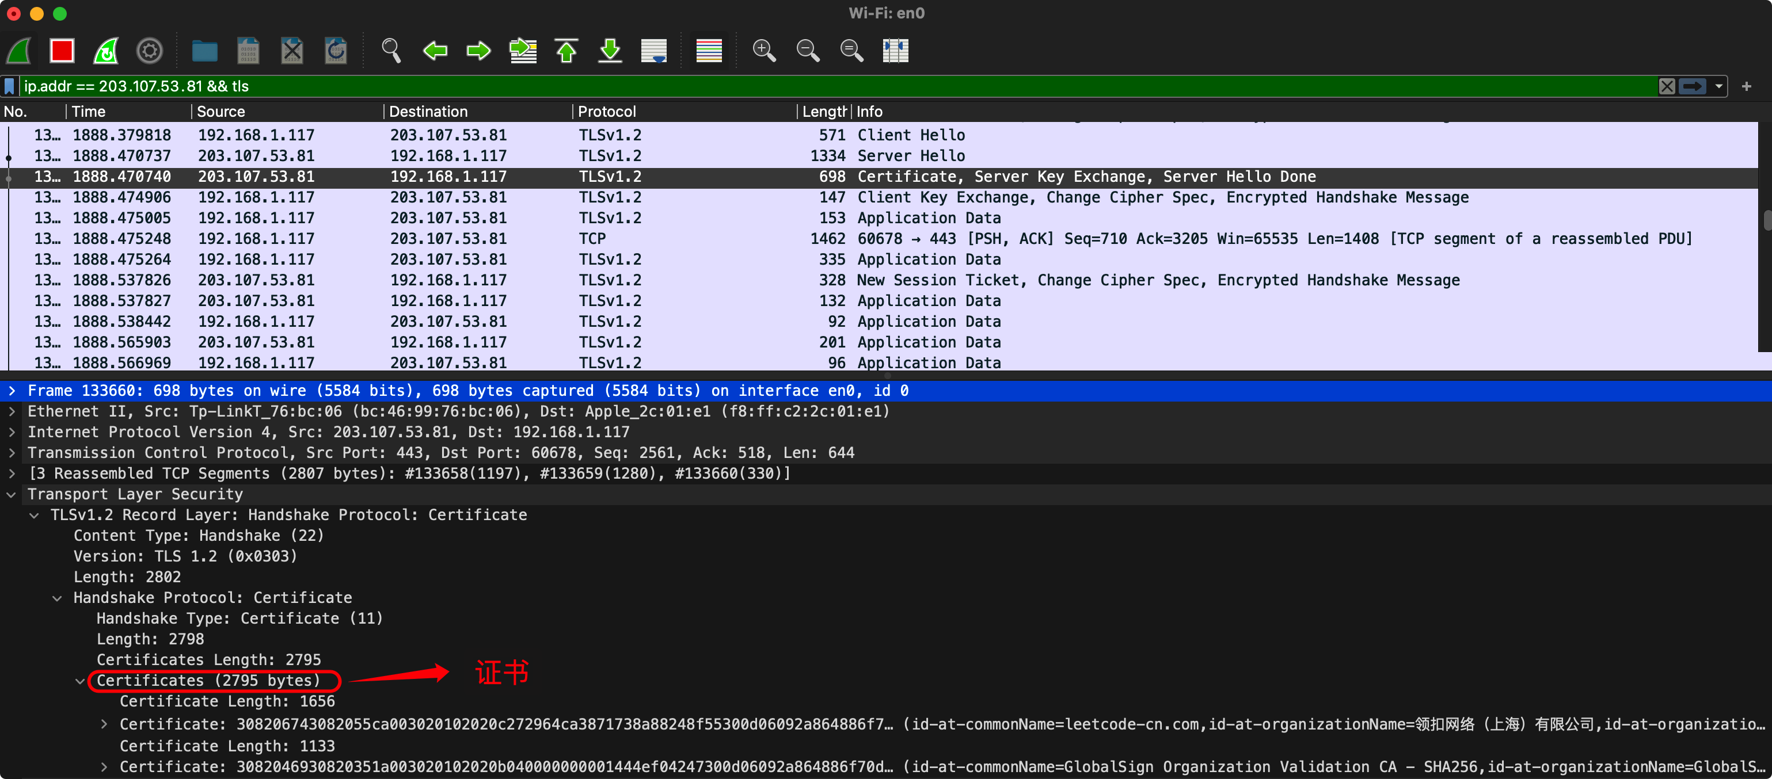Collapse the Transport Layer Security node
Image resolution: width=1772 pixels, height=779 pixels.
12,494
